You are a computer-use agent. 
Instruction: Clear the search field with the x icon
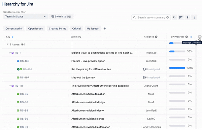(167, 17)
